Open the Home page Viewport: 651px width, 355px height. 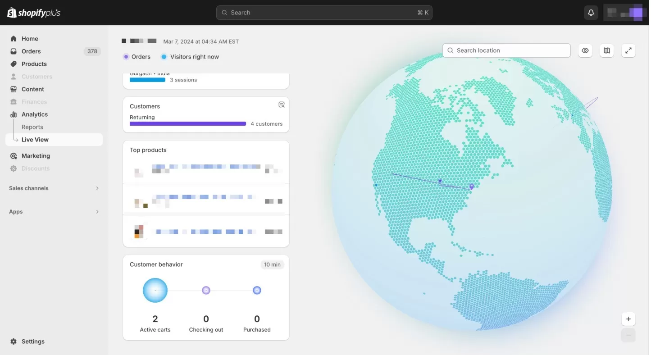click(30, 39)
